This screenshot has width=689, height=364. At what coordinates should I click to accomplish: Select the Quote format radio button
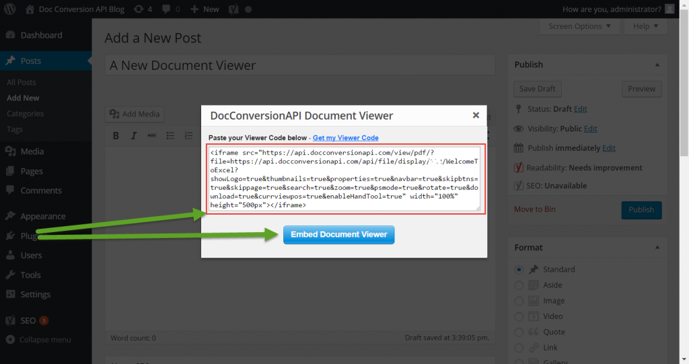pyautogui.click(x=519, y=332)
